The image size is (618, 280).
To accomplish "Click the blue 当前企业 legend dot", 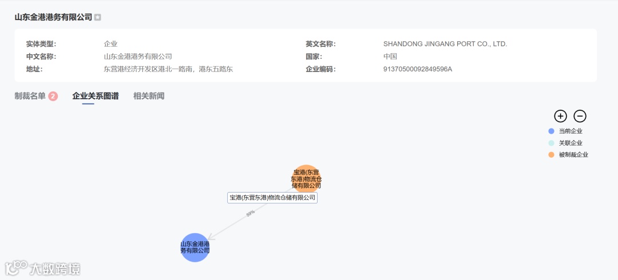I will pos(552,131).
